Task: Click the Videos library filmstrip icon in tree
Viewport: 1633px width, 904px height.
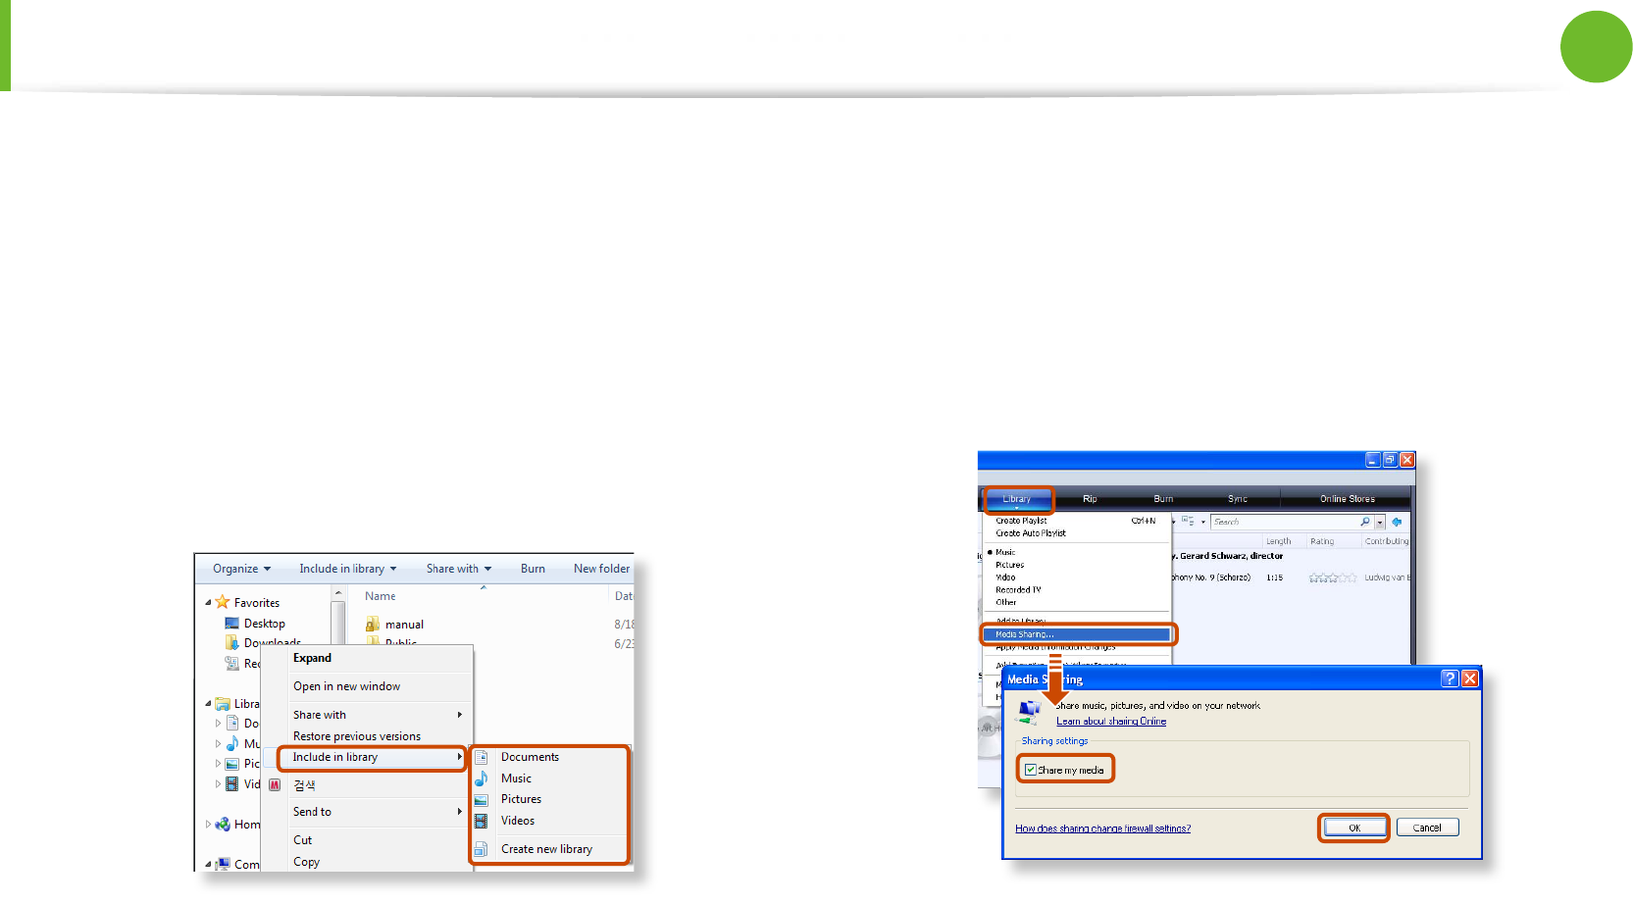Action: [x=232, y=783]
